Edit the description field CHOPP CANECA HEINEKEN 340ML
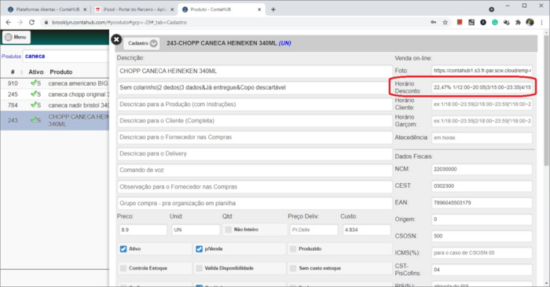 [255, 72]
